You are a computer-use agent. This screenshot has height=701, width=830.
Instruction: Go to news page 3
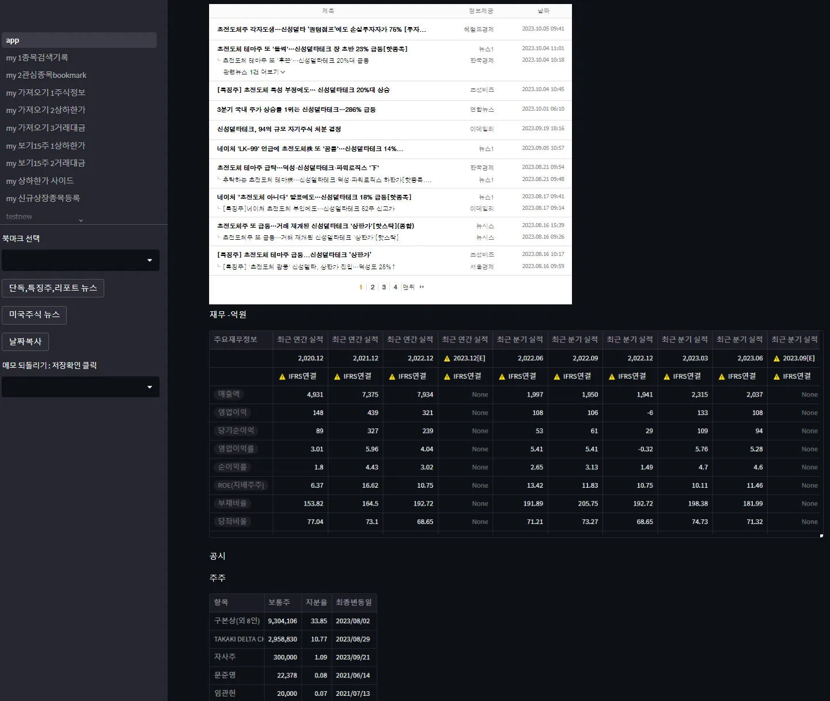tap(384, 287)
